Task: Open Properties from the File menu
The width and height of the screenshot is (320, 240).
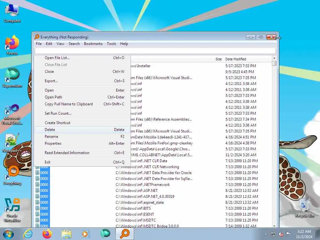Action: tap(82, 143)
